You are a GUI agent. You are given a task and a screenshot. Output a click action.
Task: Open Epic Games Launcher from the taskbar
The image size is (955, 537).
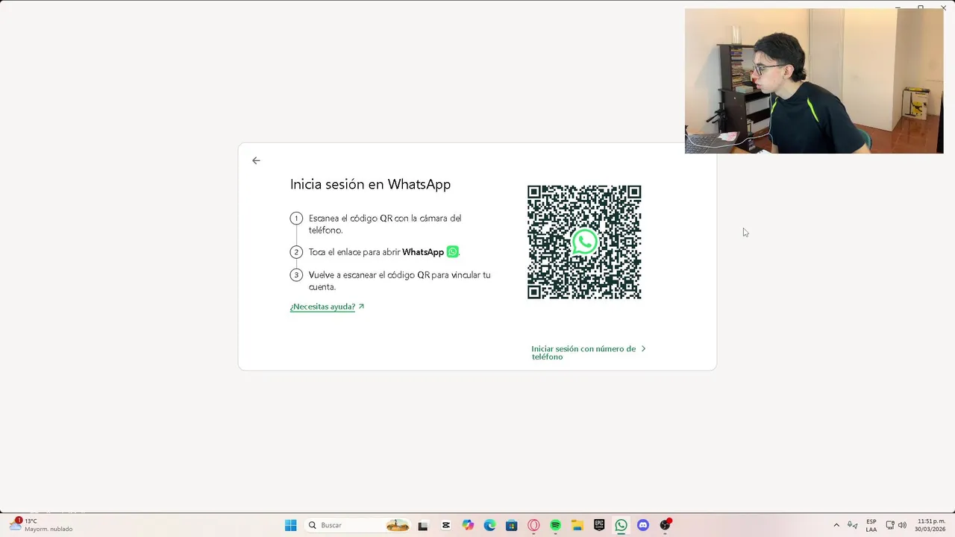[x=599, y=525]
